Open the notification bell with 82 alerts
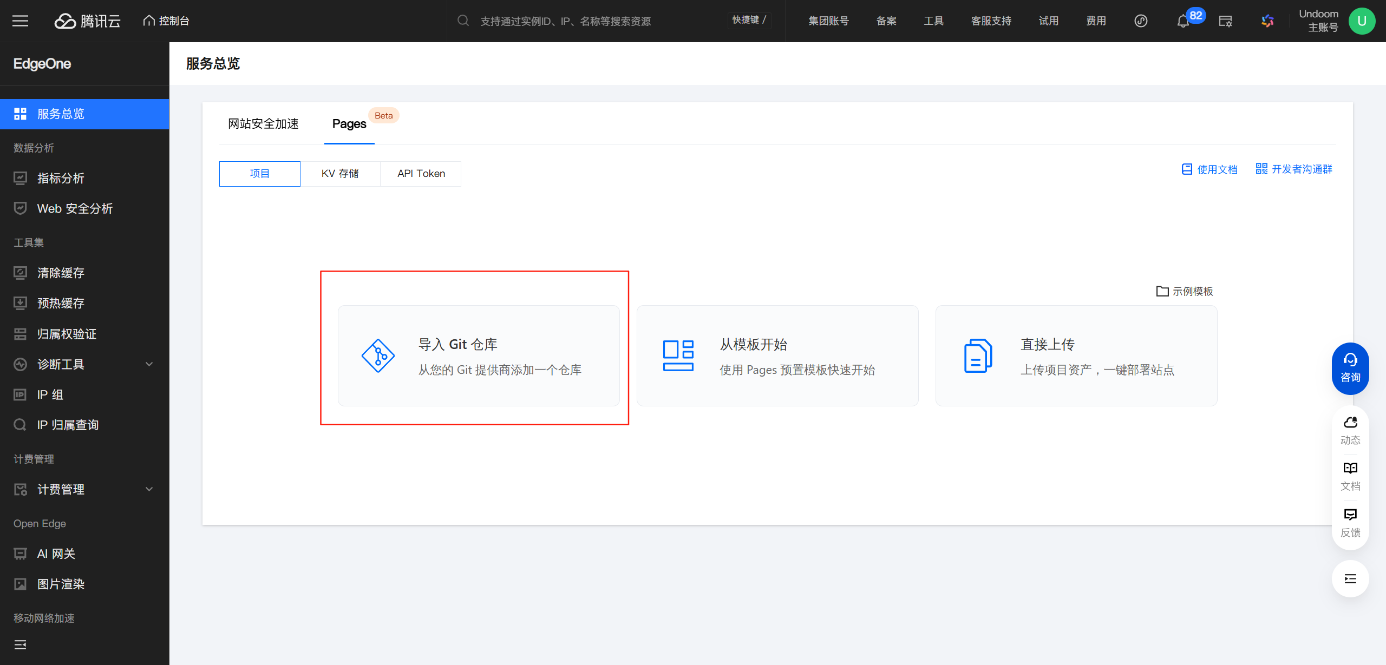The height and width of the screenshot is (665, 1386). point(1184,21)
